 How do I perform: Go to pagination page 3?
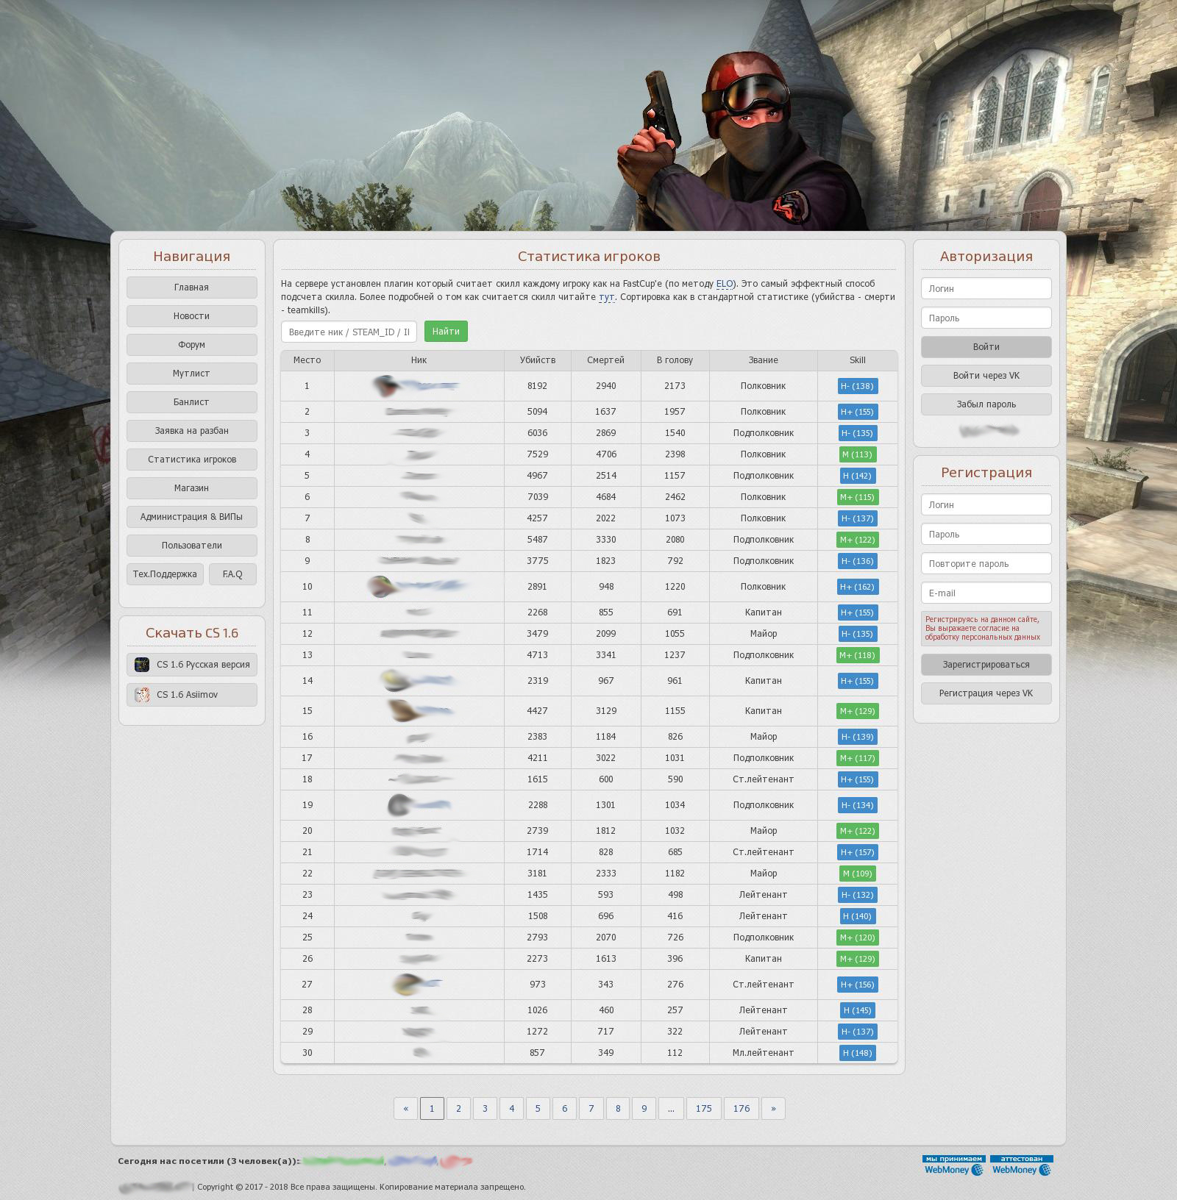click(485, 1108)
